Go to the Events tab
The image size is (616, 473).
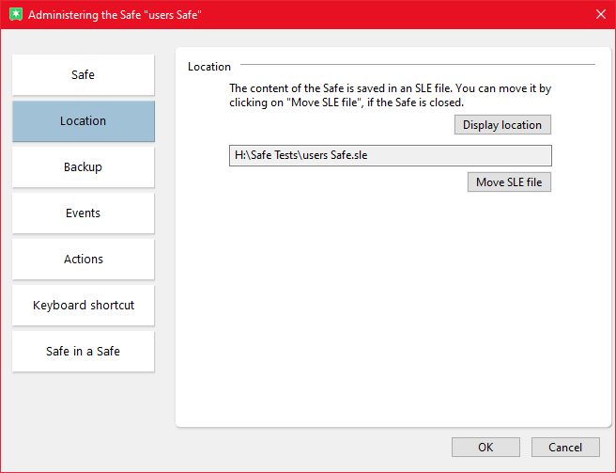point(83,213)
